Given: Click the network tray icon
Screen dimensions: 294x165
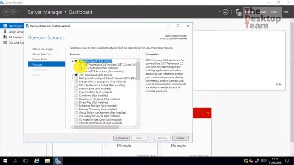Looking at the screenshot, I should pyautogui.click(x=246, y=161).
